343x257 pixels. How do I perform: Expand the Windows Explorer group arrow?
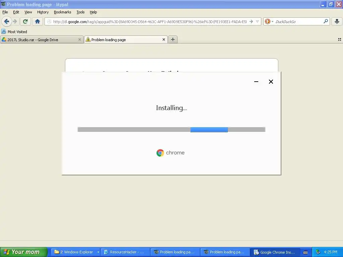click(98, 252)
